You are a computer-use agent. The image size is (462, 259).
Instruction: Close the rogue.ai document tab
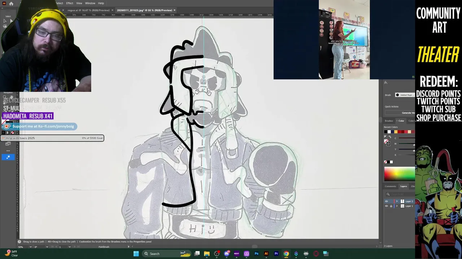112,10
